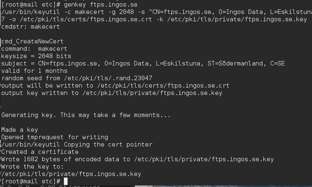The image size is (312, 187).
Task: Click the 'keysize = 2048 bits' line
Action: [x=36, y=56]
